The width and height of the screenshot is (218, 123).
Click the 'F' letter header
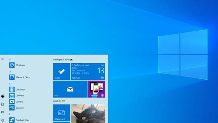pyautogui.click(x=10, y=114)
